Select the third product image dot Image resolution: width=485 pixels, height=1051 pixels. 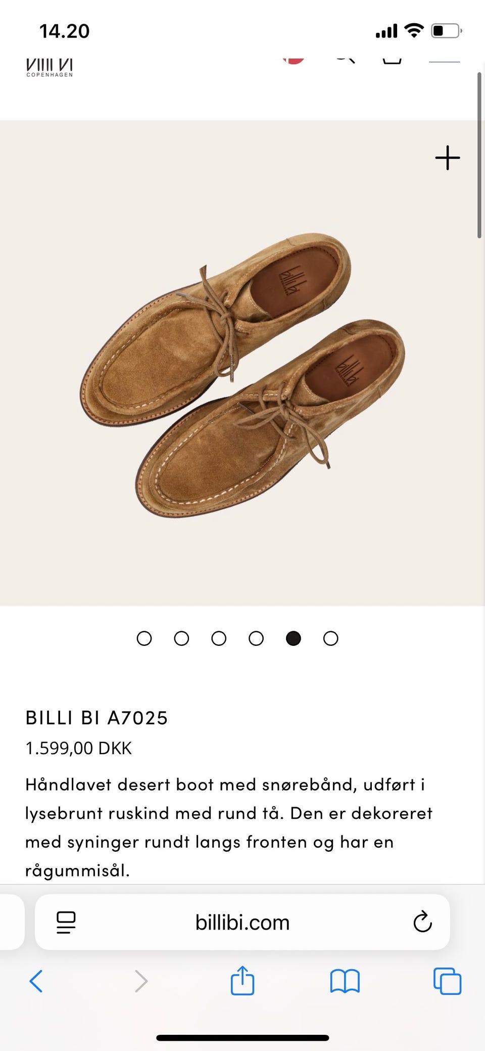(x=219, y=638)
